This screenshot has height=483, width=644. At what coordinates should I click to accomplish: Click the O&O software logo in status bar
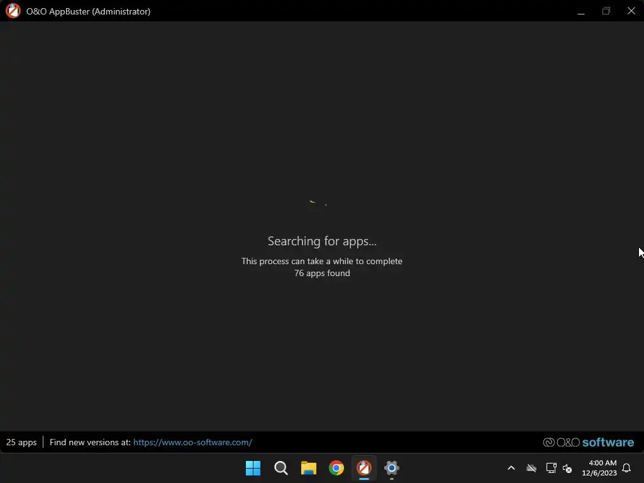tap(588, 442)
